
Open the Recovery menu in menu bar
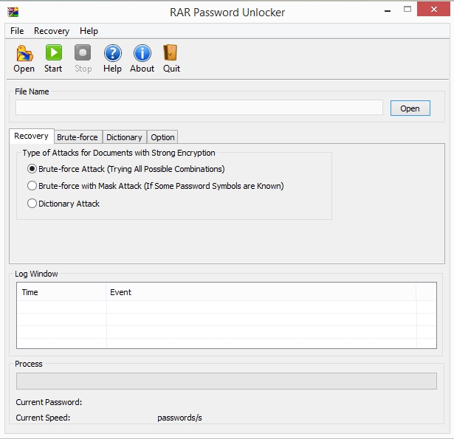52,31
